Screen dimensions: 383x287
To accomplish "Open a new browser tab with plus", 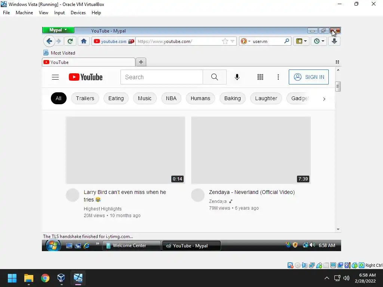I will (141, 62).
